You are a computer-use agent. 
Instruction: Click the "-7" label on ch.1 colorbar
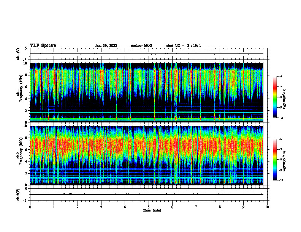point(280,87)
